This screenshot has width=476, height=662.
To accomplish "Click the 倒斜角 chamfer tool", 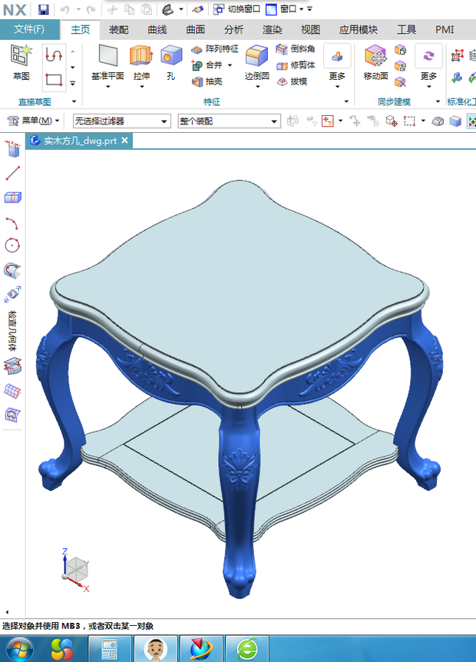I will click(296, 49).
